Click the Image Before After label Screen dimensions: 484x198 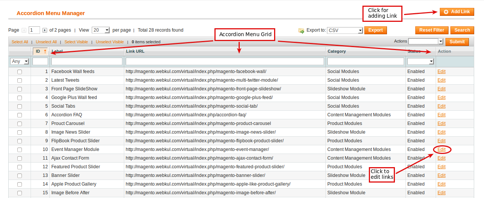(x=71, y=193)
